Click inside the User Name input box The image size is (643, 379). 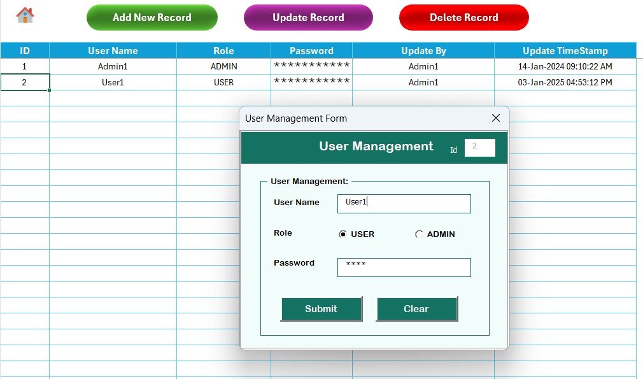404,203
